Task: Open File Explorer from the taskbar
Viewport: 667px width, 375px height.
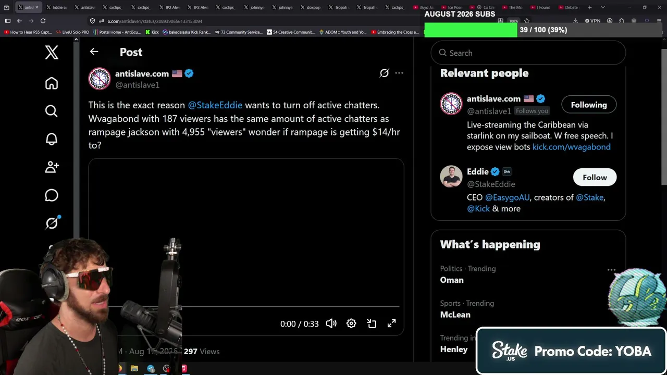Action: point(134,368)
